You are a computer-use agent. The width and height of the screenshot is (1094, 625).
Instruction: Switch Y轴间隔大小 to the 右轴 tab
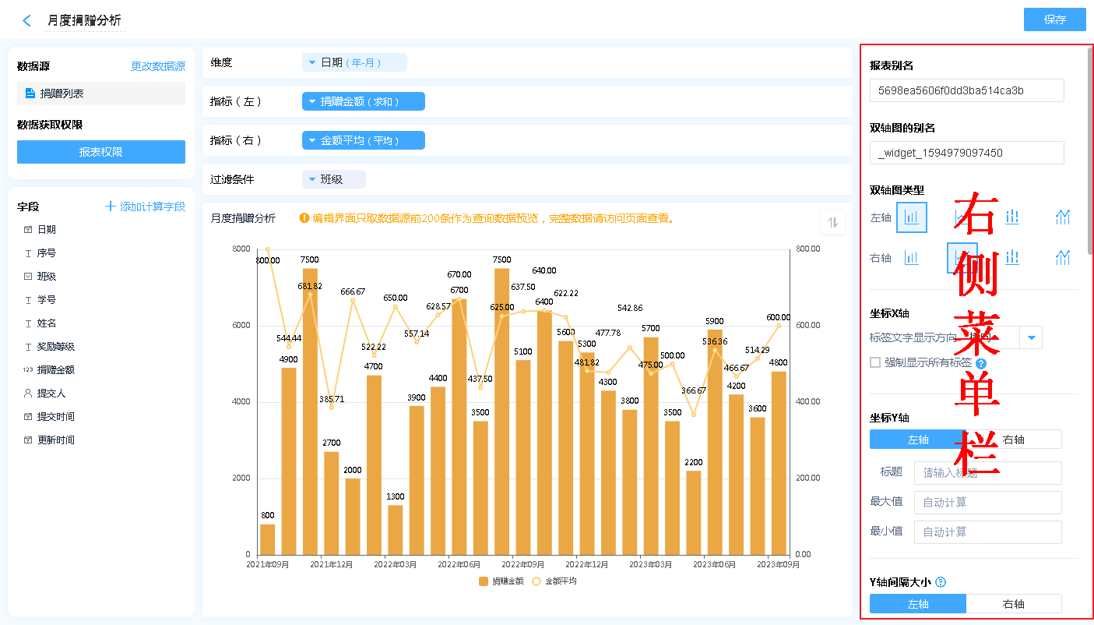click(1013, 604)
